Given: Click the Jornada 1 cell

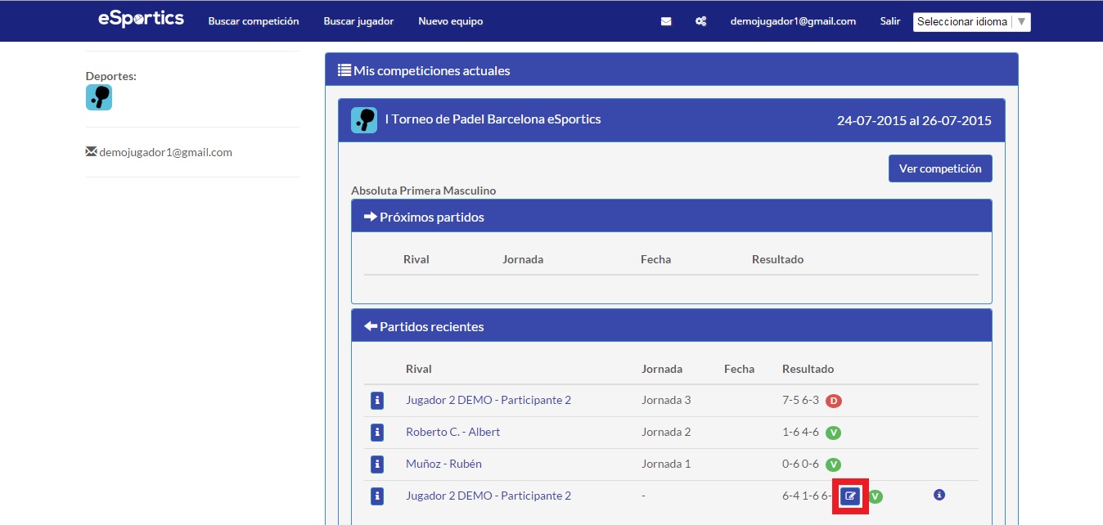Looking at the screenshot, I should [666, 464].
